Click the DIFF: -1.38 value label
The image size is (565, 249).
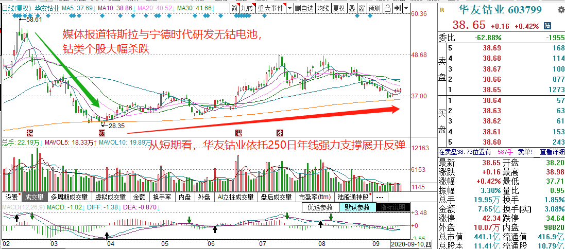click(102, 208)
